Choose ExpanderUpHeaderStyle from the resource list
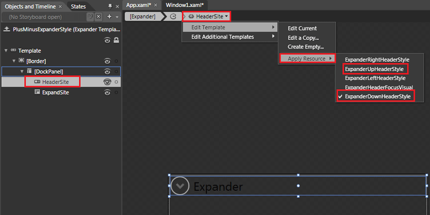The image size is (430, 215). pyautogui.click(x=375, y=68)
